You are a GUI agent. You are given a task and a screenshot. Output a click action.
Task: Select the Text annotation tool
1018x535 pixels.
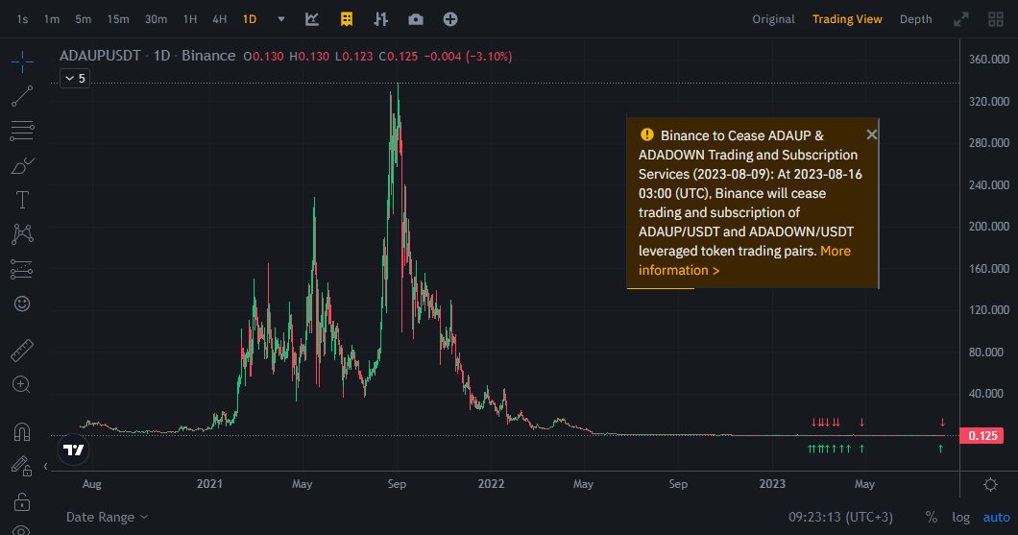22,200
